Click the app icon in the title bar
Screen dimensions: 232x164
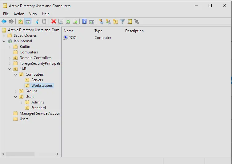pyautogui.click(x=5, y=6)
